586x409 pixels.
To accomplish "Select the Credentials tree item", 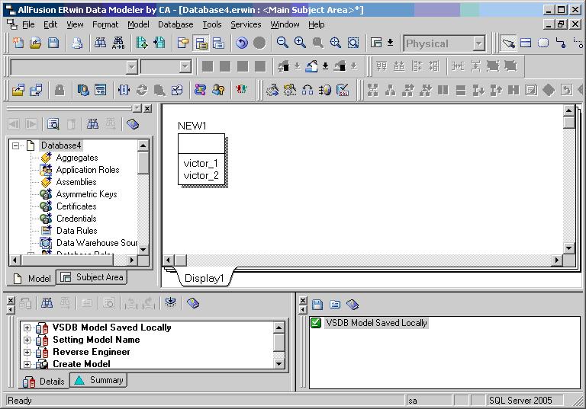I will click(76, 219).
